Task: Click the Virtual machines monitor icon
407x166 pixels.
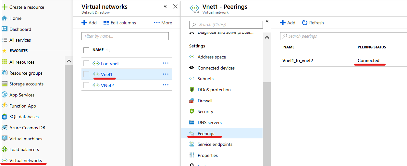Action: coord(5,139)
